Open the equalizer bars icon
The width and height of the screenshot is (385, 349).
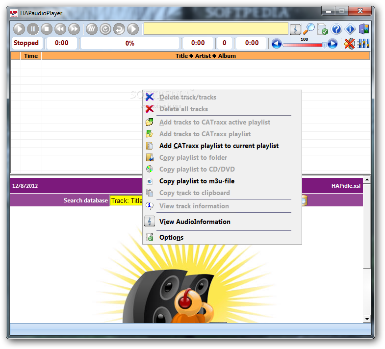click(363, 44)
